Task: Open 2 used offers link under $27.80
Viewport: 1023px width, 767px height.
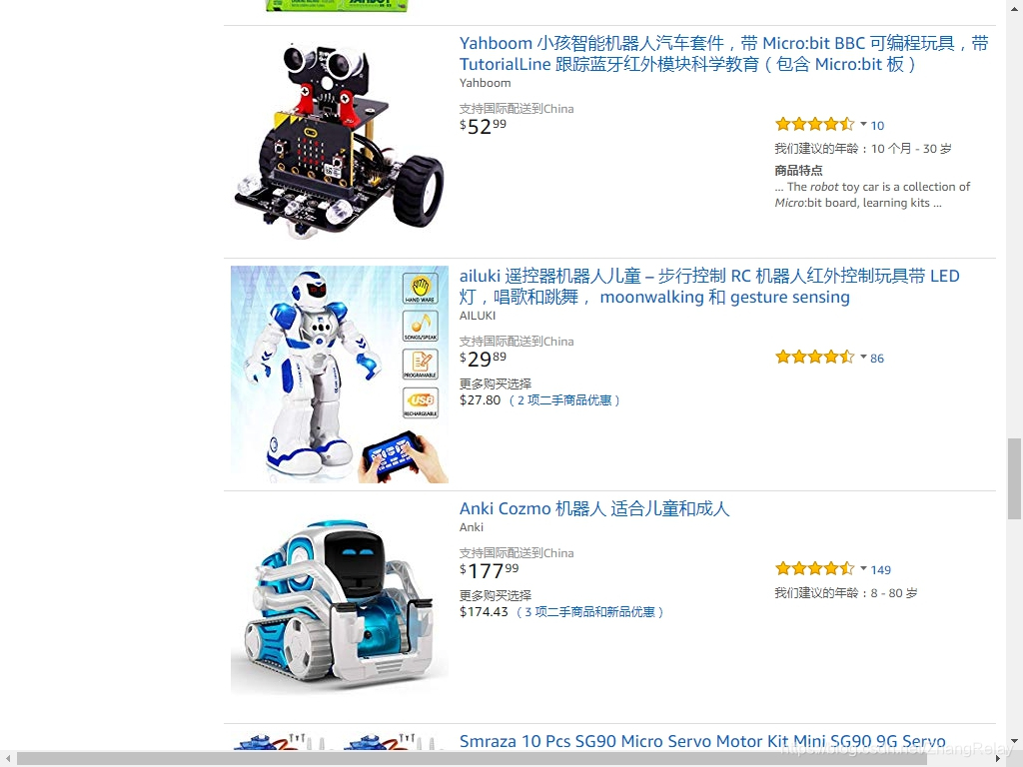Action: pos(563,400)
